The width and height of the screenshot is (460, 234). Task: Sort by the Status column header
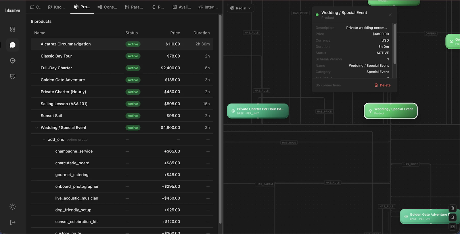131,33
